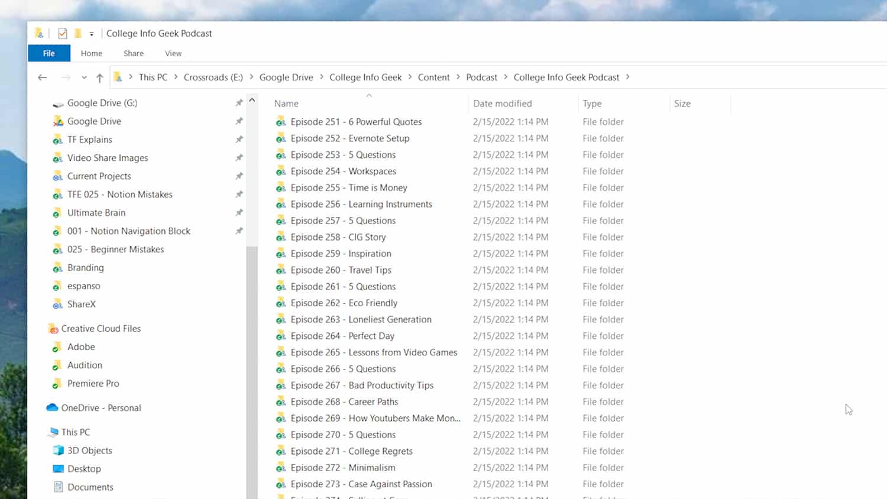Expand the chevron after Podcast in the breadcrumb
Screen dimensions: 887x499
pyautogui.click(x=506, y=77)
